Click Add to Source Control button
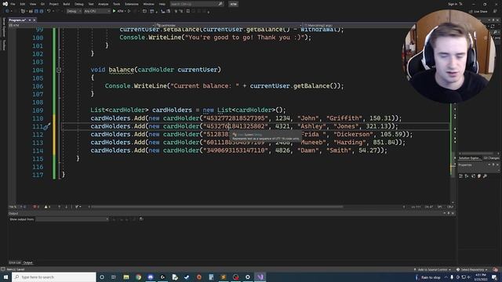502x282 pixels. click(x=432, y=269)
